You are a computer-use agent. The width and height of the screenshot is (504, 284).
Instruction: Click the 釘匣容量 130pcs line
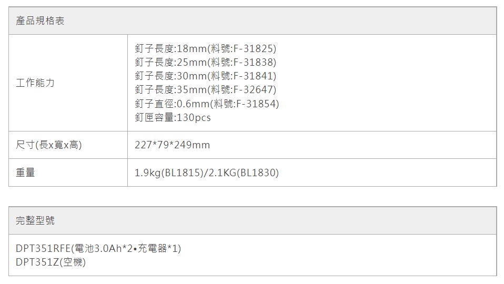[173, 117]
